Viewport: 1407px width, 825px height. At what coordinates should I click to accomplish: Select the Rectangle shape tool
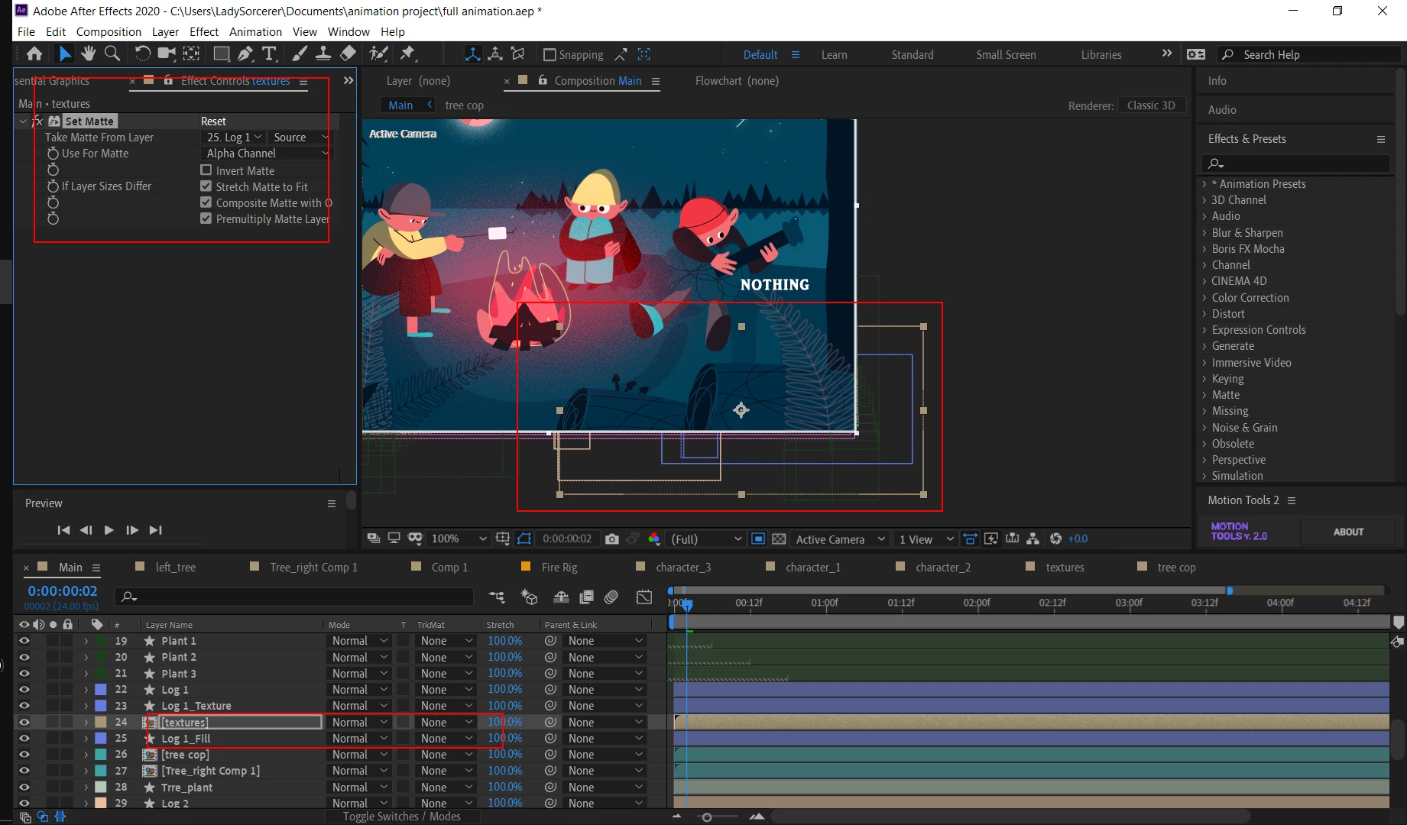click(221, 53)
